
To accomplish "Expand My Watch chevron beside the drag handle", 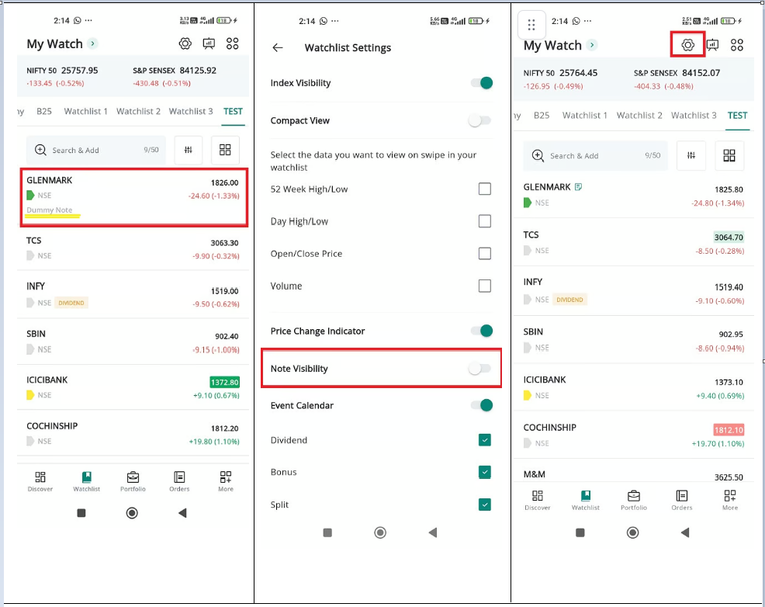I will [592, 45].
